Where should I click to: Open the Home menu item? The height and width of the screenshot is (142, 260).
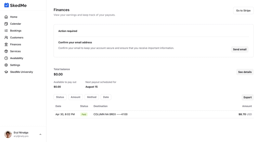[x=14, y=17]
